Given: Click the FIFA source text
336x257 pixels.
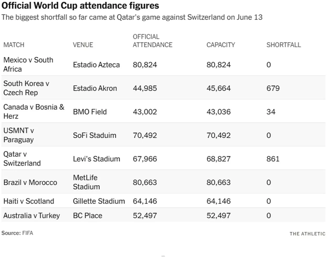Looking at the screenshot, I should 28,233.
